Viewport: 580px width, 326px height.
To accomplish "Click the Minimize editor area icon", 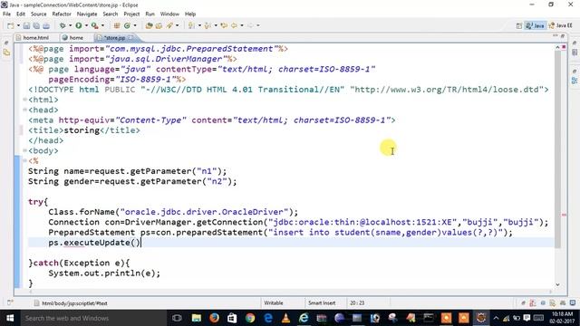I will [556, 36].
